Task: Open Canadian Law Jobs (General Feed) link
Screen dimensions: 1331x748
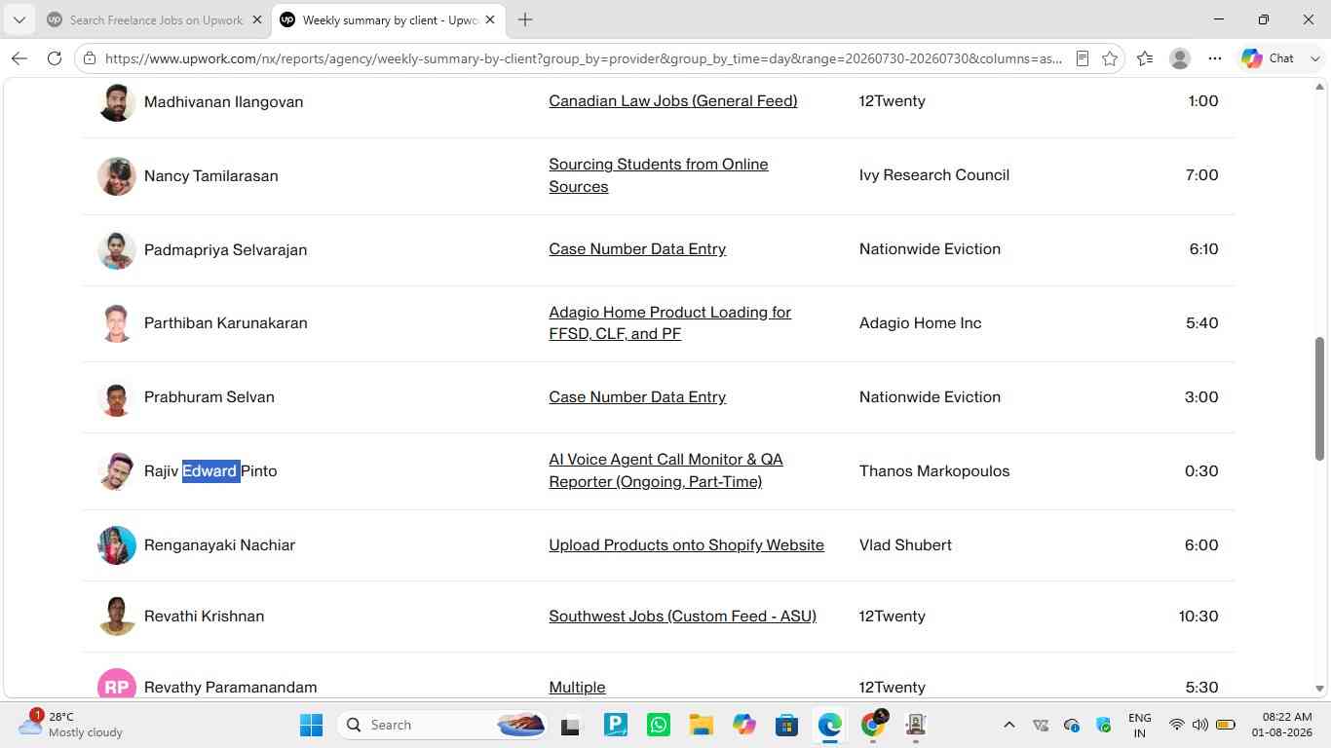Action: click(673, 100)
